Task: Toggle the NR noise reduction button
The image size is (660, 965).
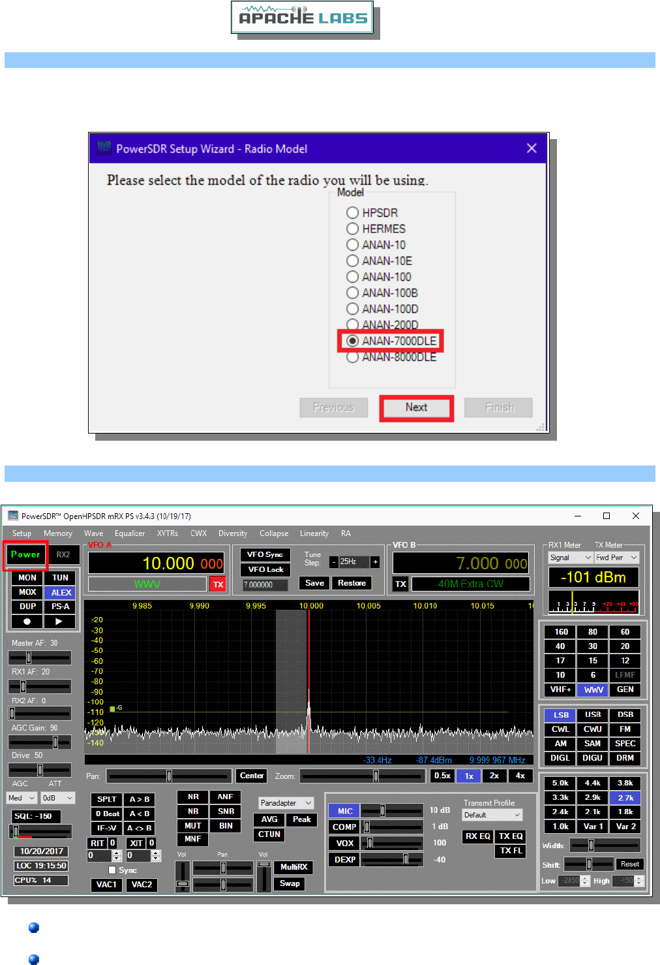Action: point(193,797)
